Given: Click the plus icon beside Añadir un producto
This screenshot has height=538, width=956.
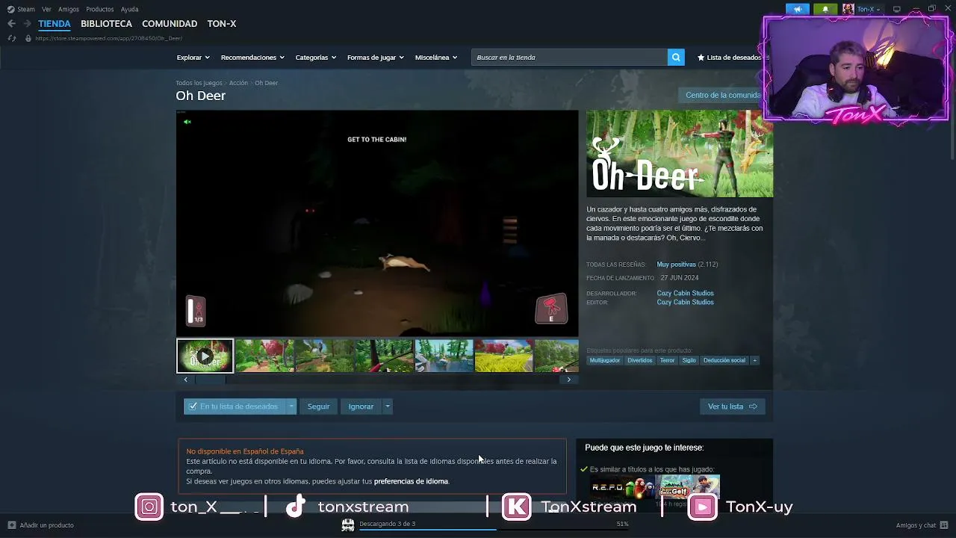Looking at the screenshot, I should click(x=11, y=525).
